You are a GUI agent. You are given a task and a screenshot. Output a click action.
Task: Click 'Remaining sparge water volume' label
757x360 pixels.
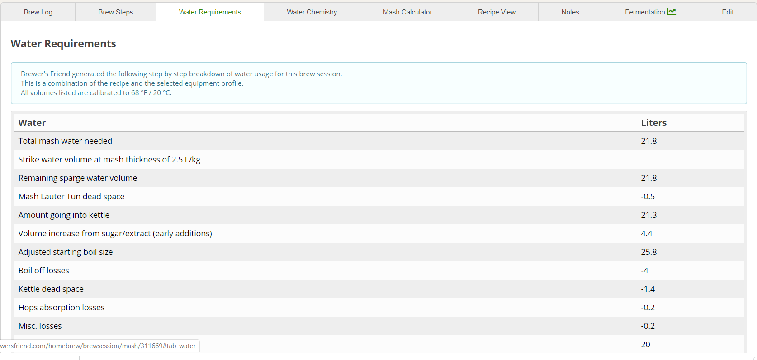tap(78, 178)
